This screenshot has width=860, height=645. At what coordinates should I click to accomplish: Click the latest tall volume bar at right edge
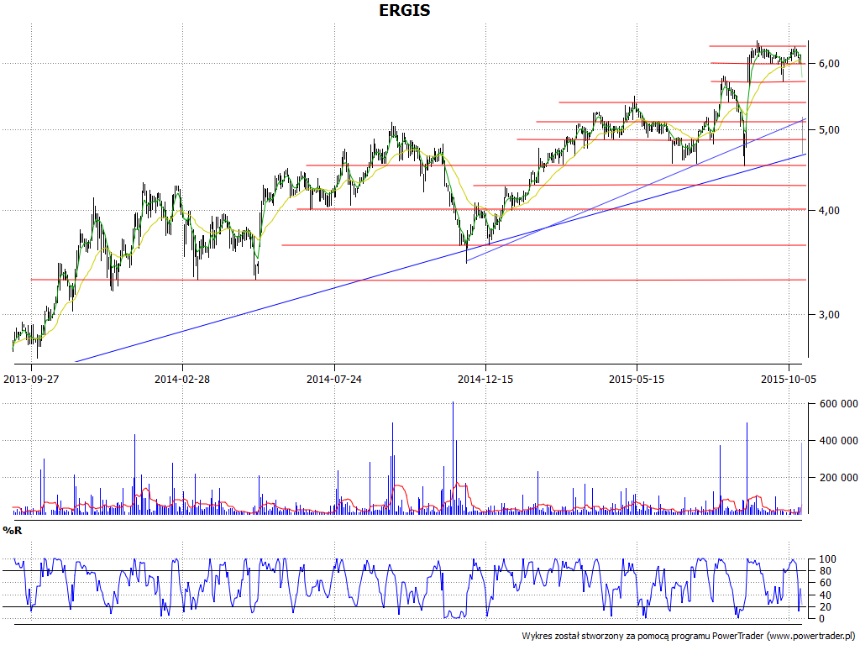[x=801, y=478]
